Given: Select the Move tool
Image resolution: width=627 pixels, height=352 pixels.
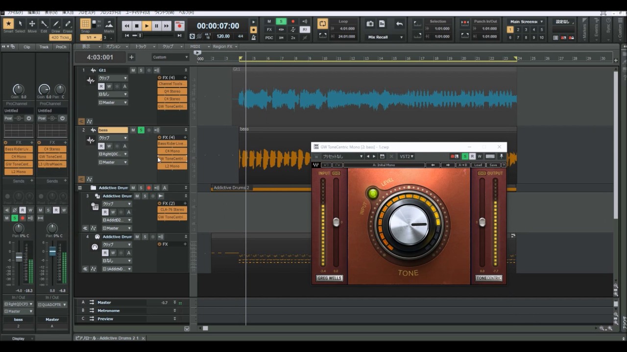Looking at the screenshot, I should (32, 24).
